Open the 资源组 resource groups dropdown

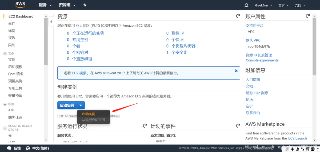[x=67, y=5]
